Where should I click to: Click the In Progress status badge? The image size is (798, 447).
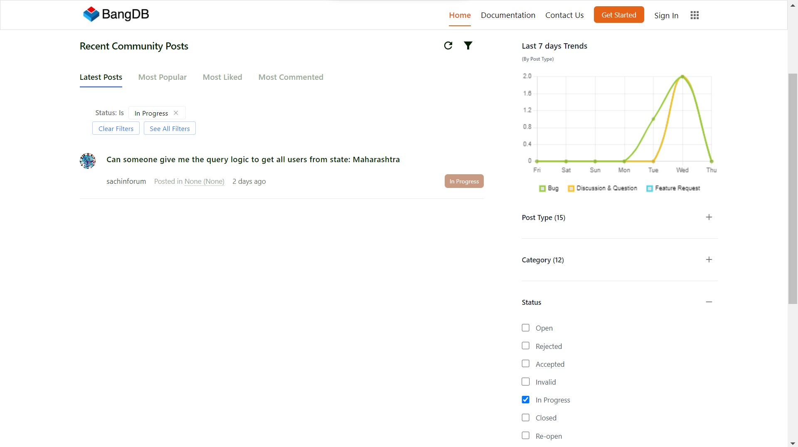(x=464, y=181)
